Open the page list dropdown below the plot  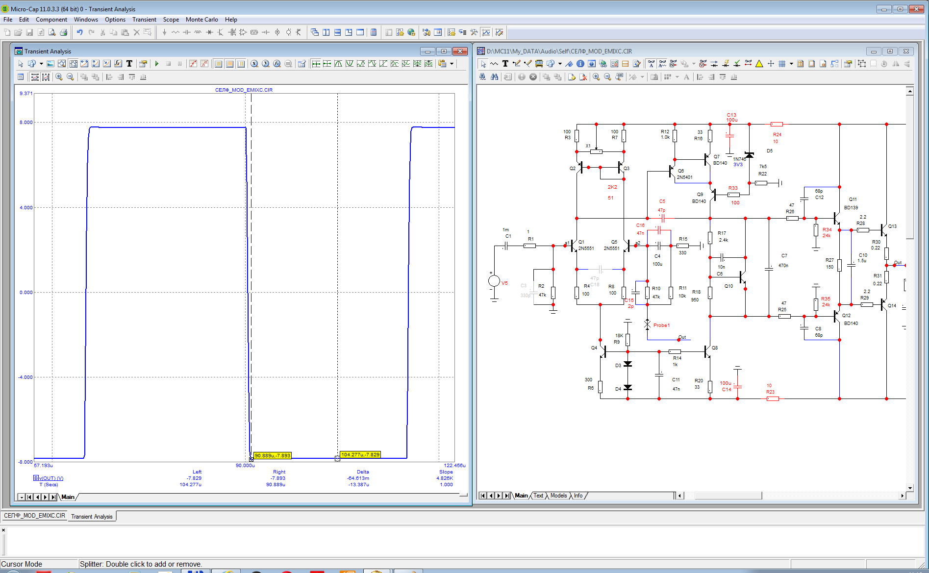[x=21, y=497]
